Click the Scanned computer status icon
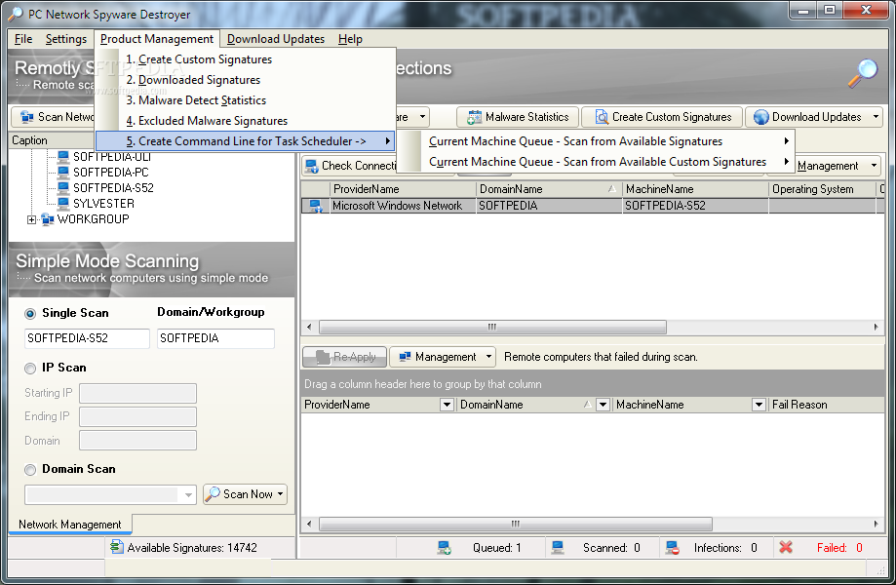896x585 pixels. pyautogui.click(x=558, y=547)
